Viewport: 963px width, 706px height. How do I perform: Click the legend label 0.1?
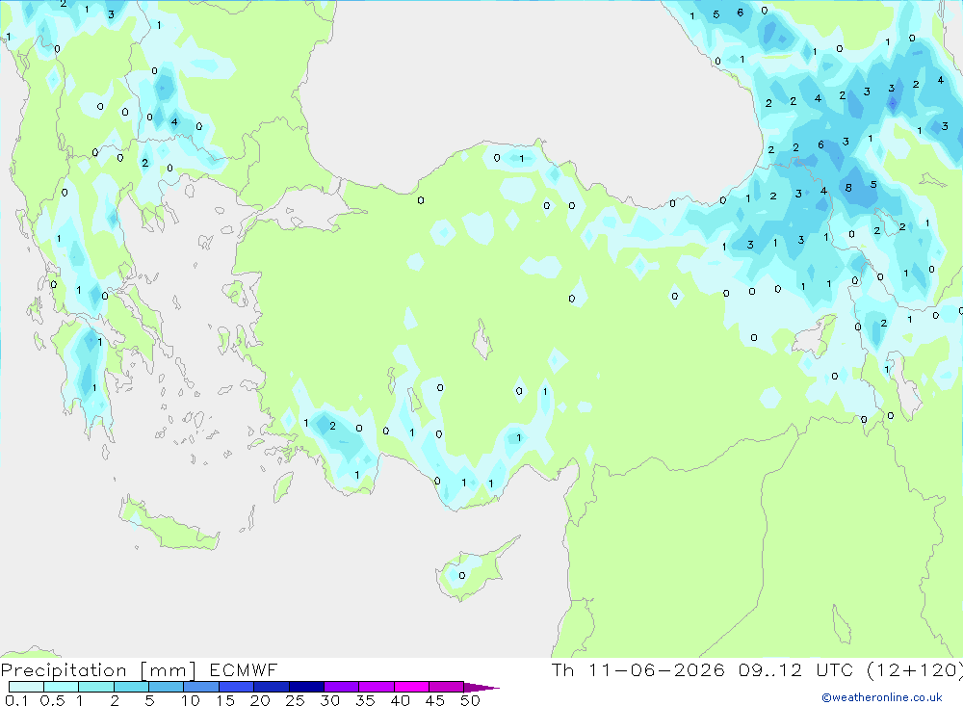tap(16, 700)
